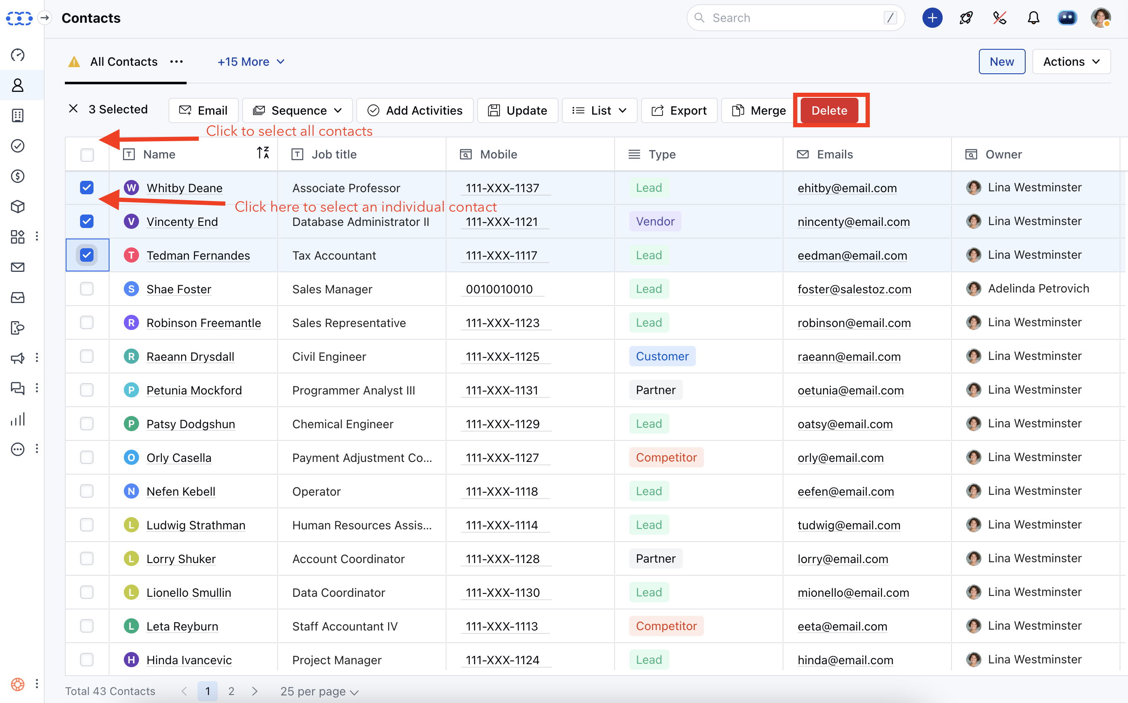Open the Actions dropdown menu

1071,62
